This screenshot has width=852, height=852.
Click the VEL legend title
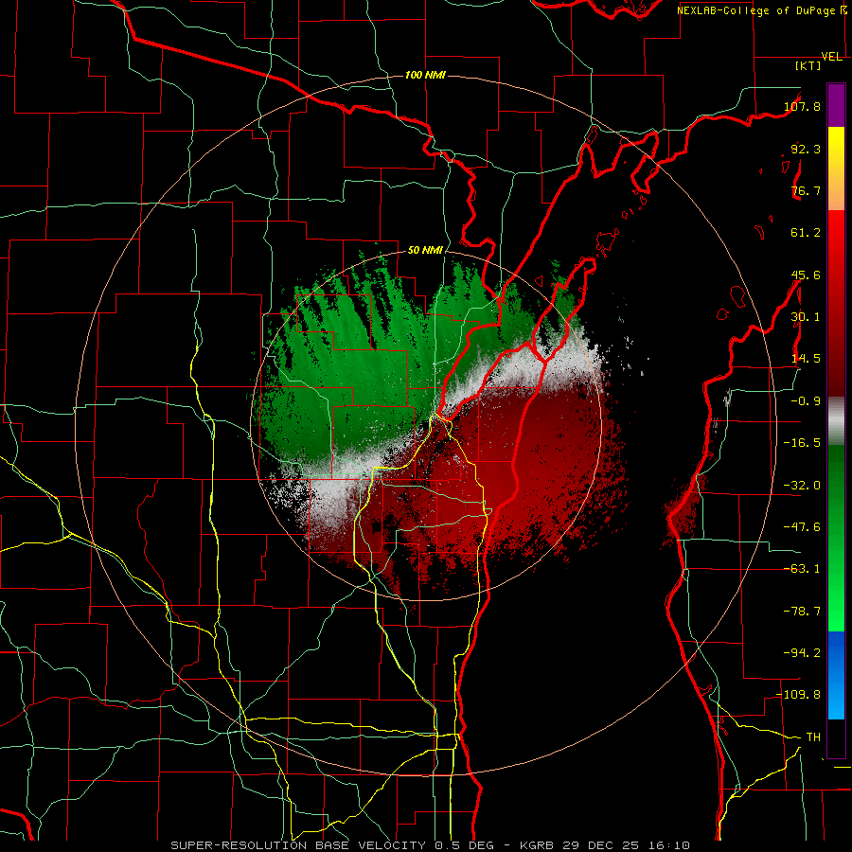(831, 57)
